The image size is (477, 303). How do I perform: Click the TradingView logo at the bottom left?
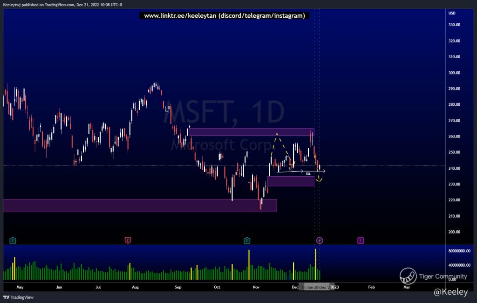(x=18, y=297)
